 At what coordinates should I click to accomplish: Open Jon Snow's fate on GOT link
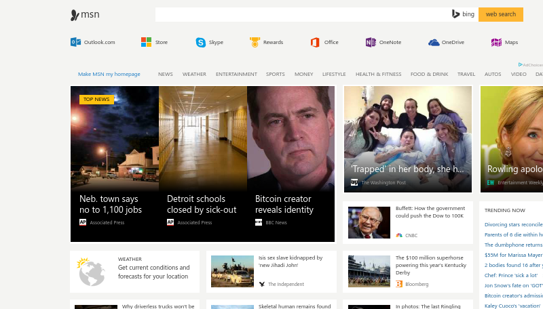coord(514,285)
